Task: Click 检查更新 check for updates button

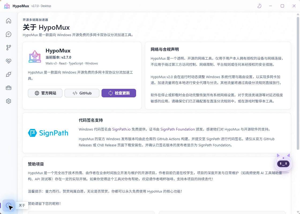Action: (x=119, y=93)
